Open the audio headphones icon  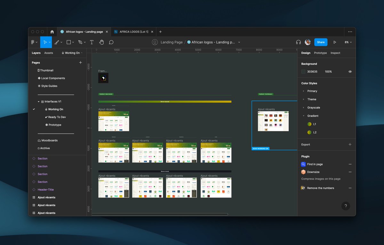click(298, 42)
